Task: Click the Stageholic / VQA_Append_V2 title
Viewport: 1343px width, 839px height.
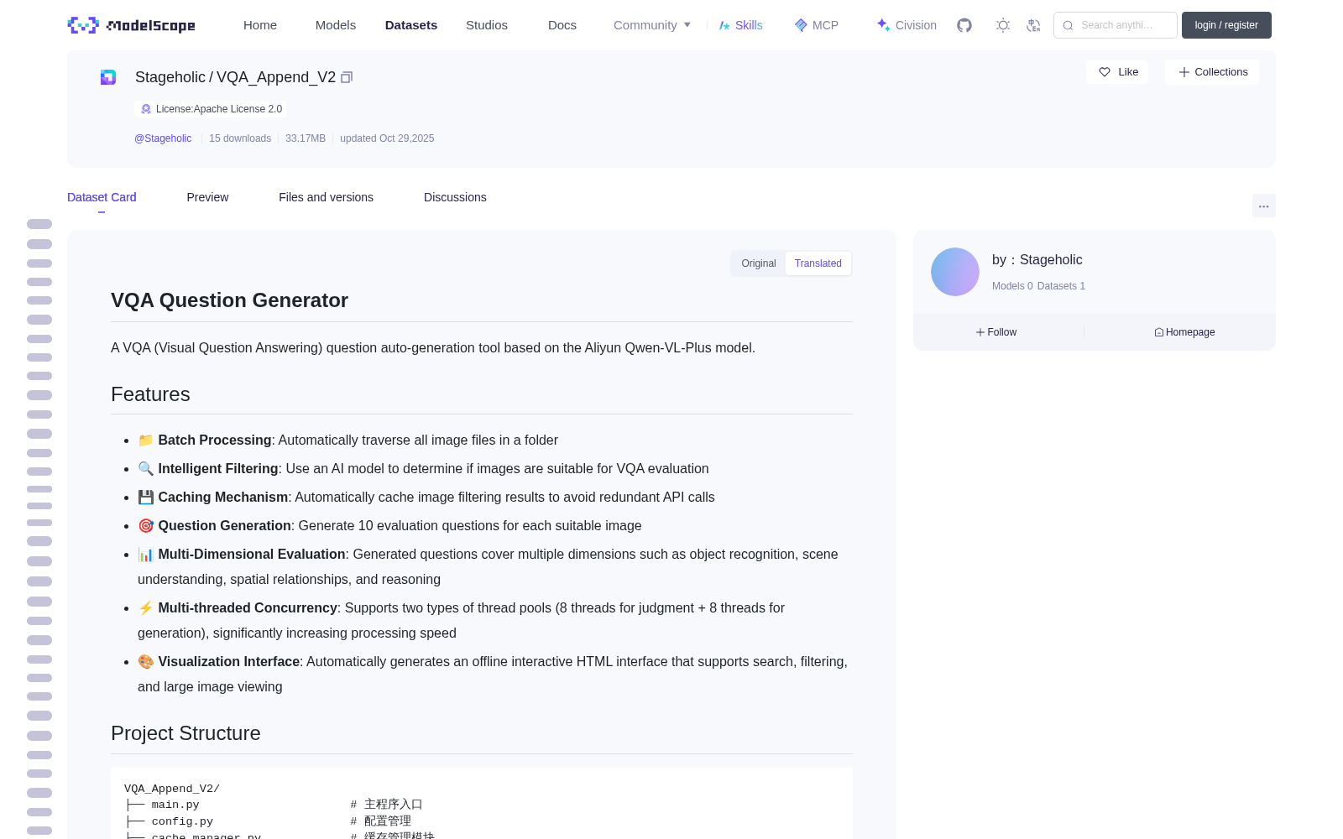Action: pyautogui.click(x=235, y=77)
